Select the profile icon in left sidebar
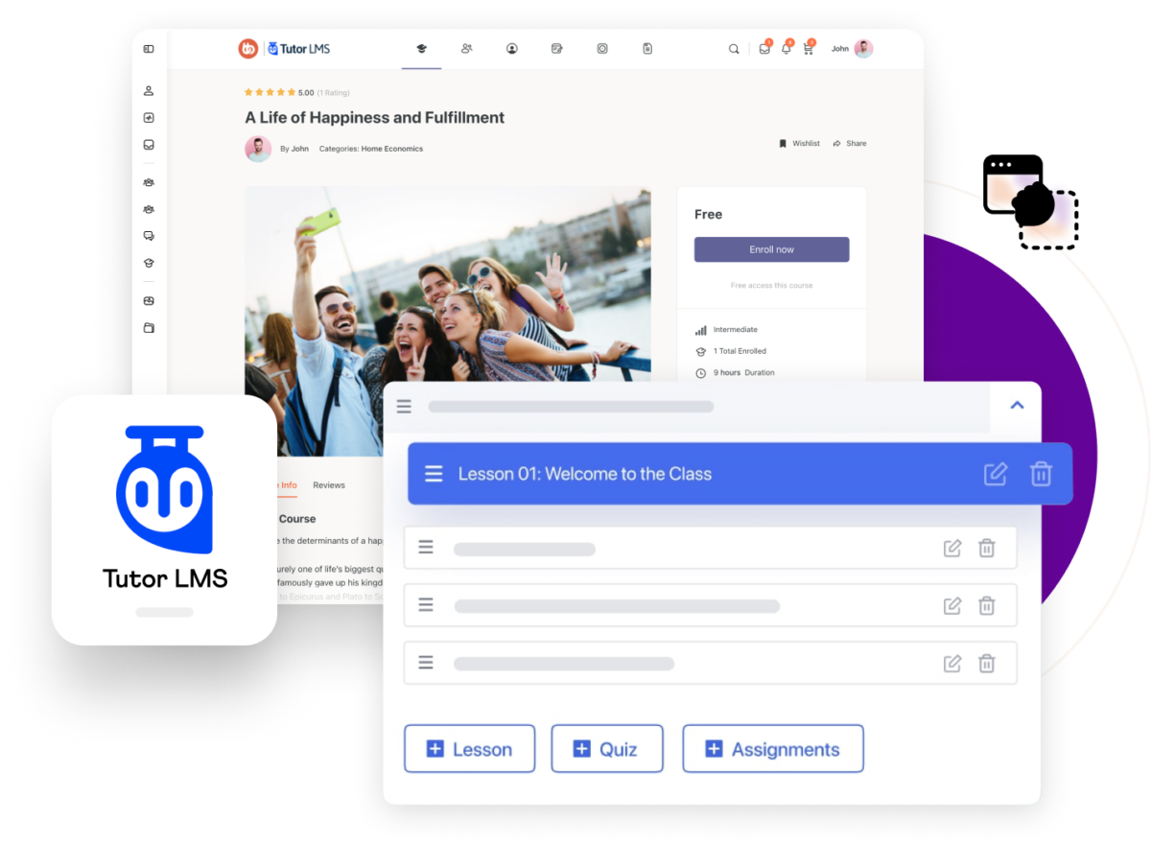The image size is (1151, 846). [149, 90]
